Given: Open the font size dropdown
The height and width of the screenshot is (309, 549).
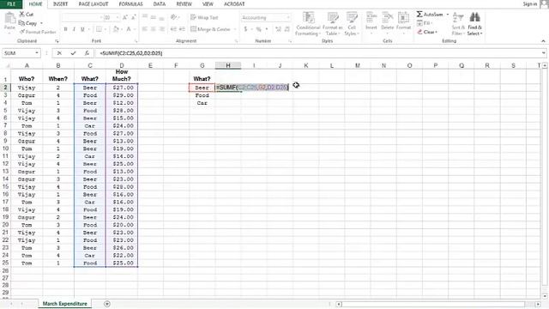Looking at the screenshot, I should tap(118, 17).
